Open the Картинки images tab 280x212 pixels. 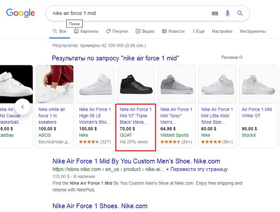pos(85,31)
